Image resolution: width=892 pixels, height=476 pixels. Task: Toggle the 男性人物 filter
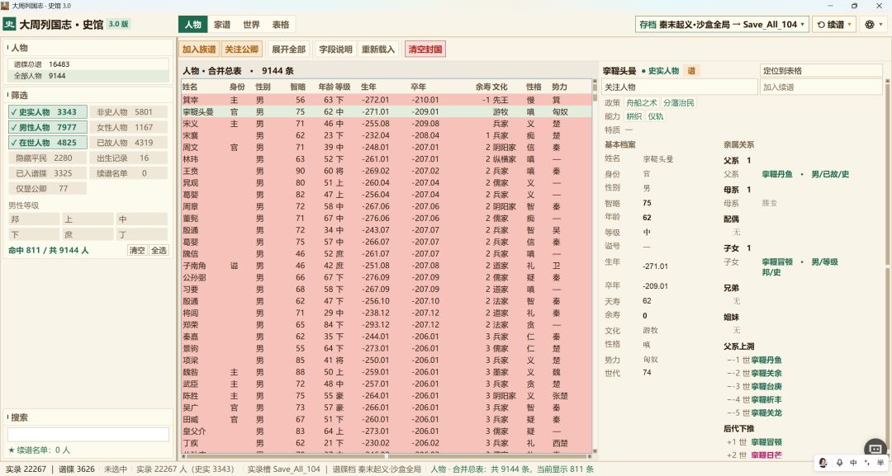(48, 127)
